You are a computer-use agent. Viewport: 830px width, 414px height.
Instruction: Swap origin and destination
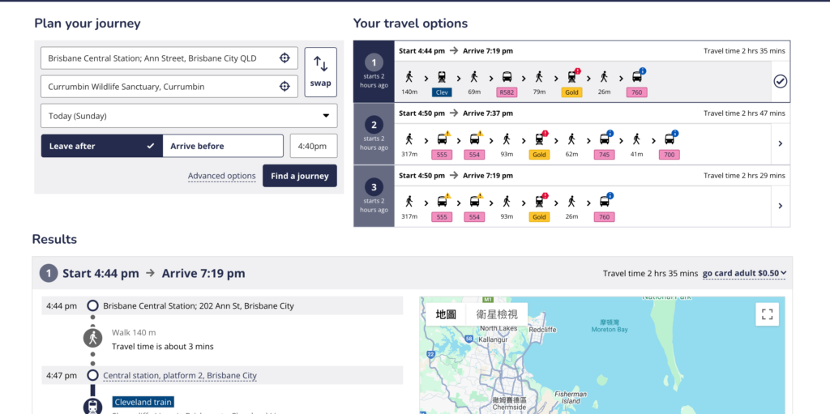(x=320, y=72)
